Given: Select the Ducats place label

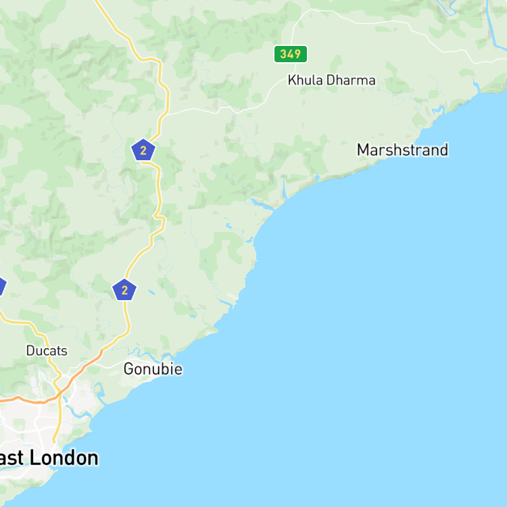Looking at the screenshot, I should point(47,351).
